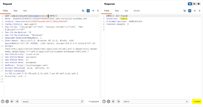Click the Response panel title
Viewport: 203px width, 107px height.
pyautogui.click(x=110, y=4)
